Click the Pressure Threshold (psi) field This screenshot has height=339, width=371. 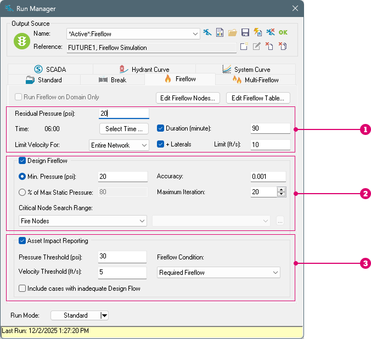tap(122, 257)
